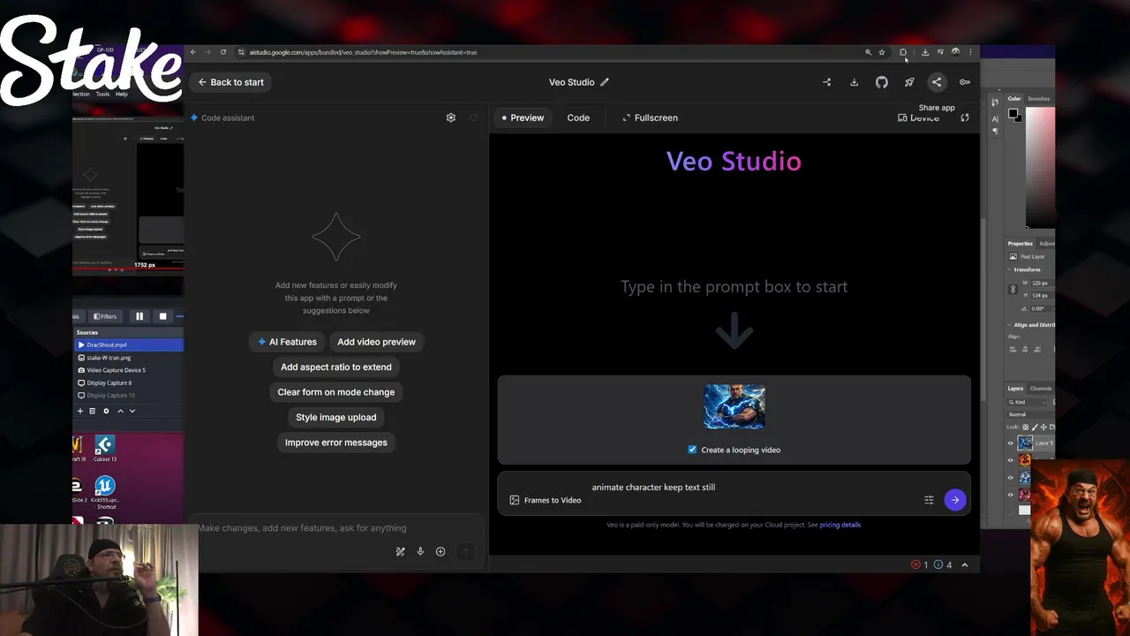Toggle the Create a looping video checkbox
Screen dimensions: 1130x636
[x=692, y=450]
